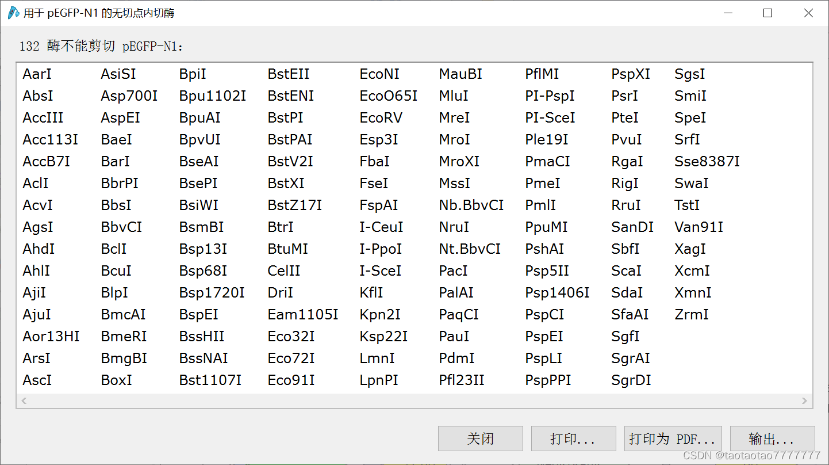Select enzyme PspXI

pos(631,74)
